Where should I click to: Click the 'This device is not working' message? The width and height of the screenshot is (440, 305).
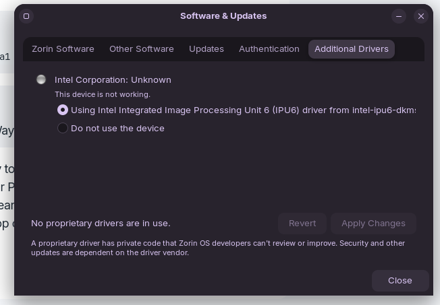tap(103, 95)
